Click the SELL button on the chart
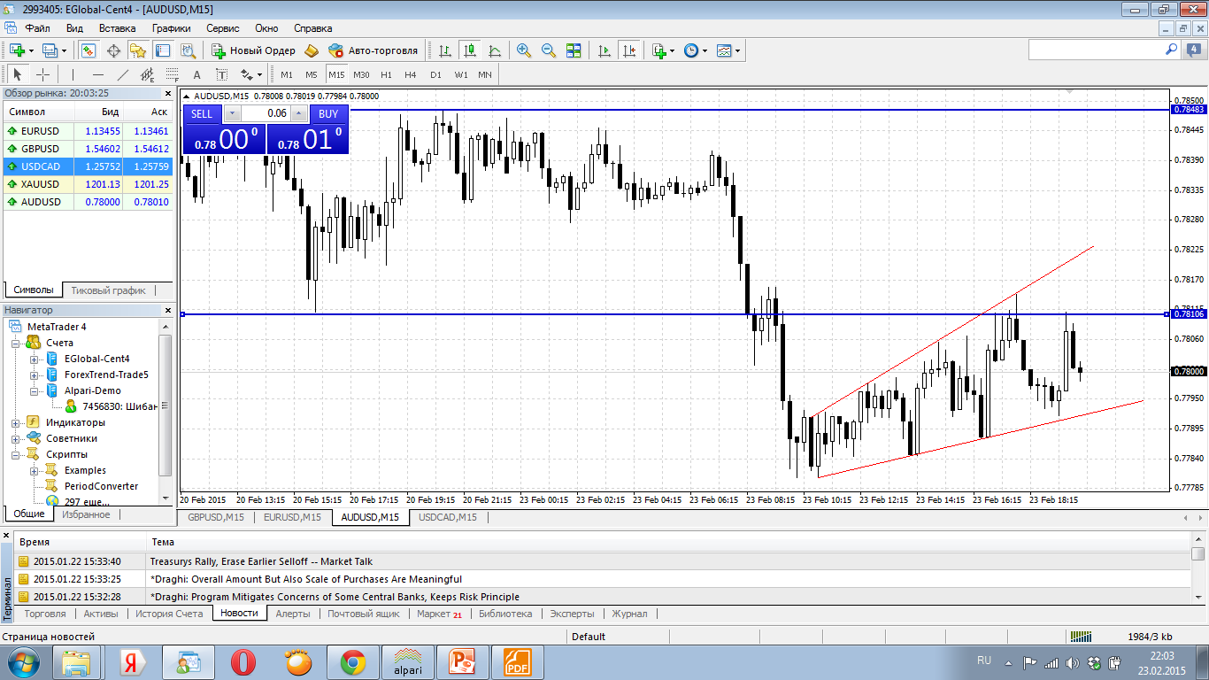The height and width of the screenshot is (680, 1209). click(202, 113)
